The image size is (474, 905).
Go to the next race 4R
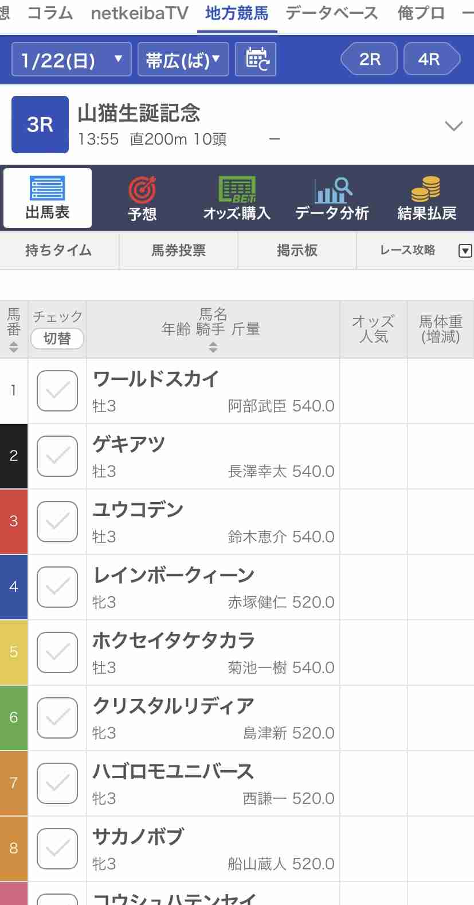[432, 59]
